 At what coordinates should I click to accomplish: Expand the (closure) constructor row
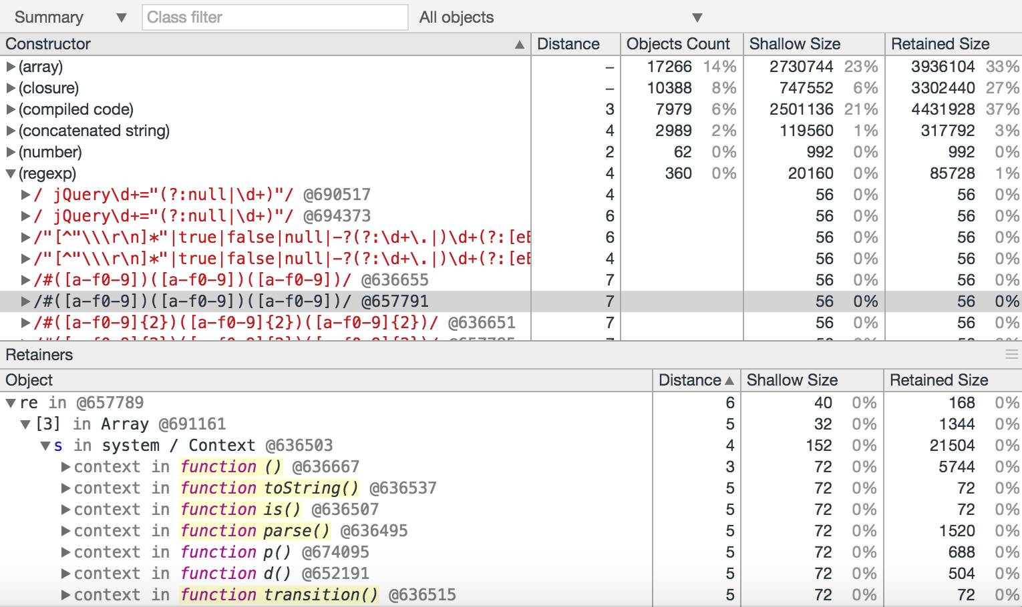pyautogui.click(x=11, y=88)
